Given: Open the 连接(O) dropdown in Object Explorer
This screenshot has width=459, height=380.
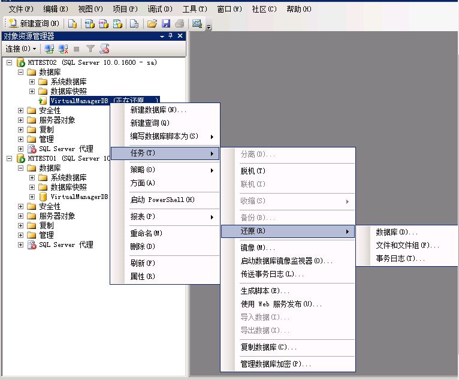Looking at the screenshot, I should pyautogui.click(x=21, y=49).
